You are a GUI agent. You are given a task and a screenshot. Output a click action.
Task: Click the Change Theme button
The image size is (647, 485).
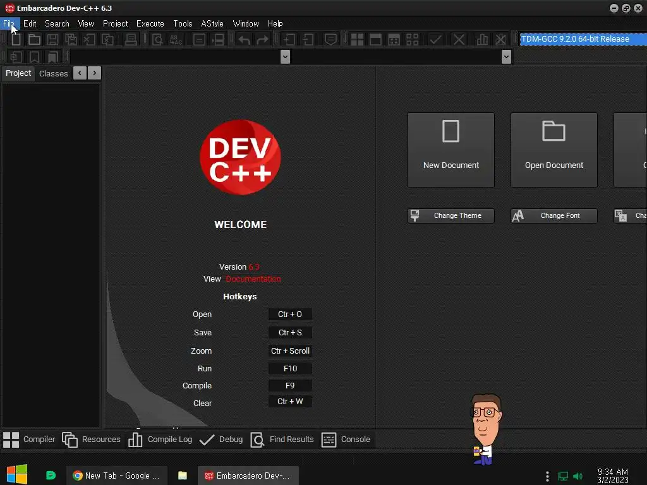(x=451, y=216)
